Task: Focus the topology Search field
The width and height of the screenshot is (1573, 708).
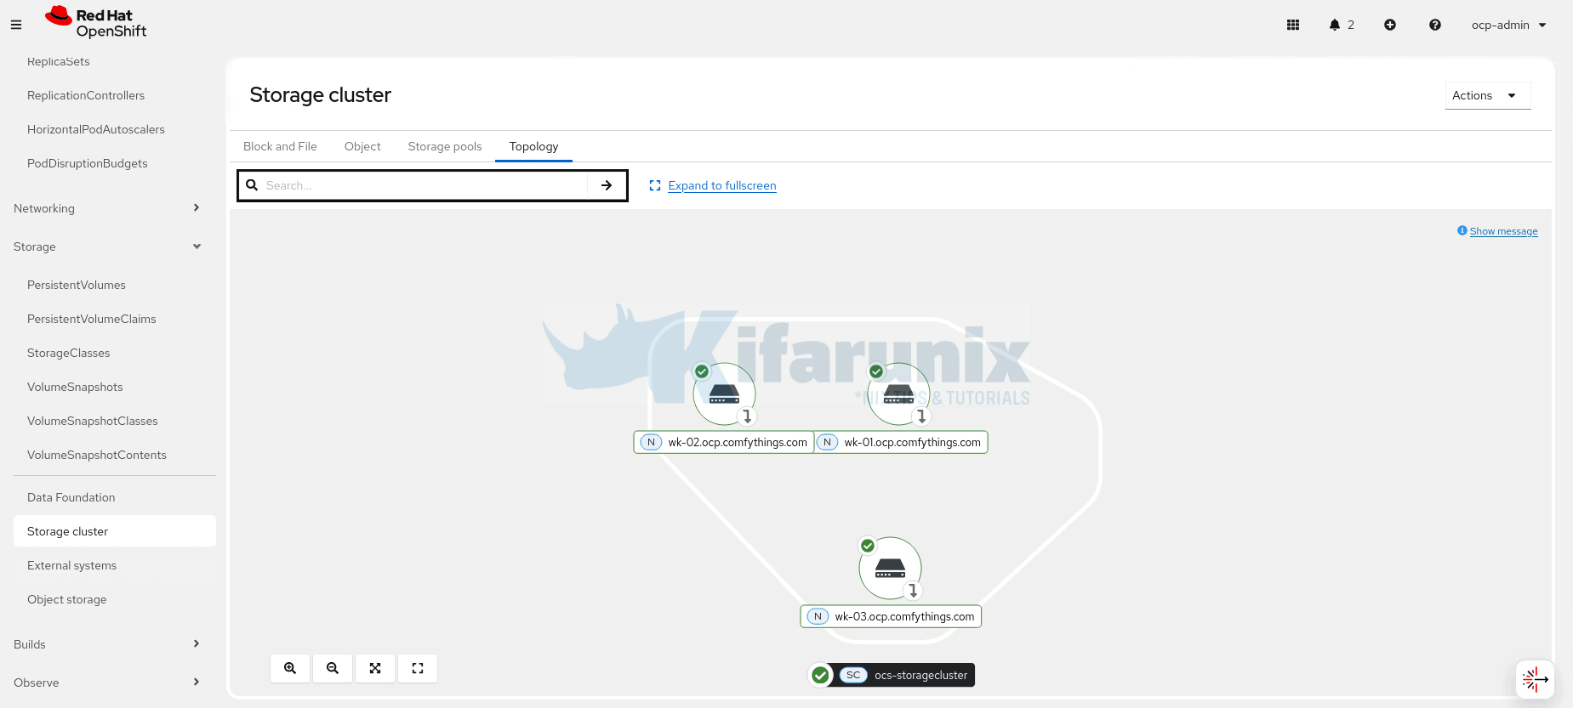Action: [x=425, y=185]
